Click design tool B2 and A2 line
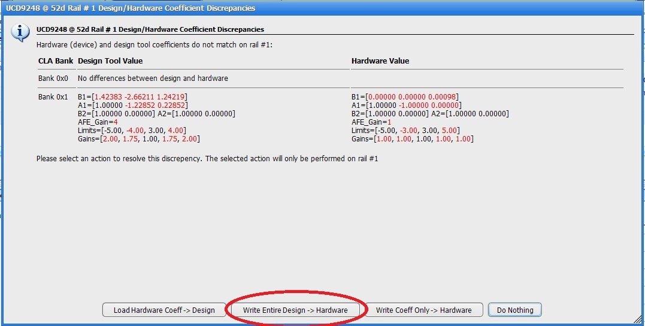 coord(156,114)
